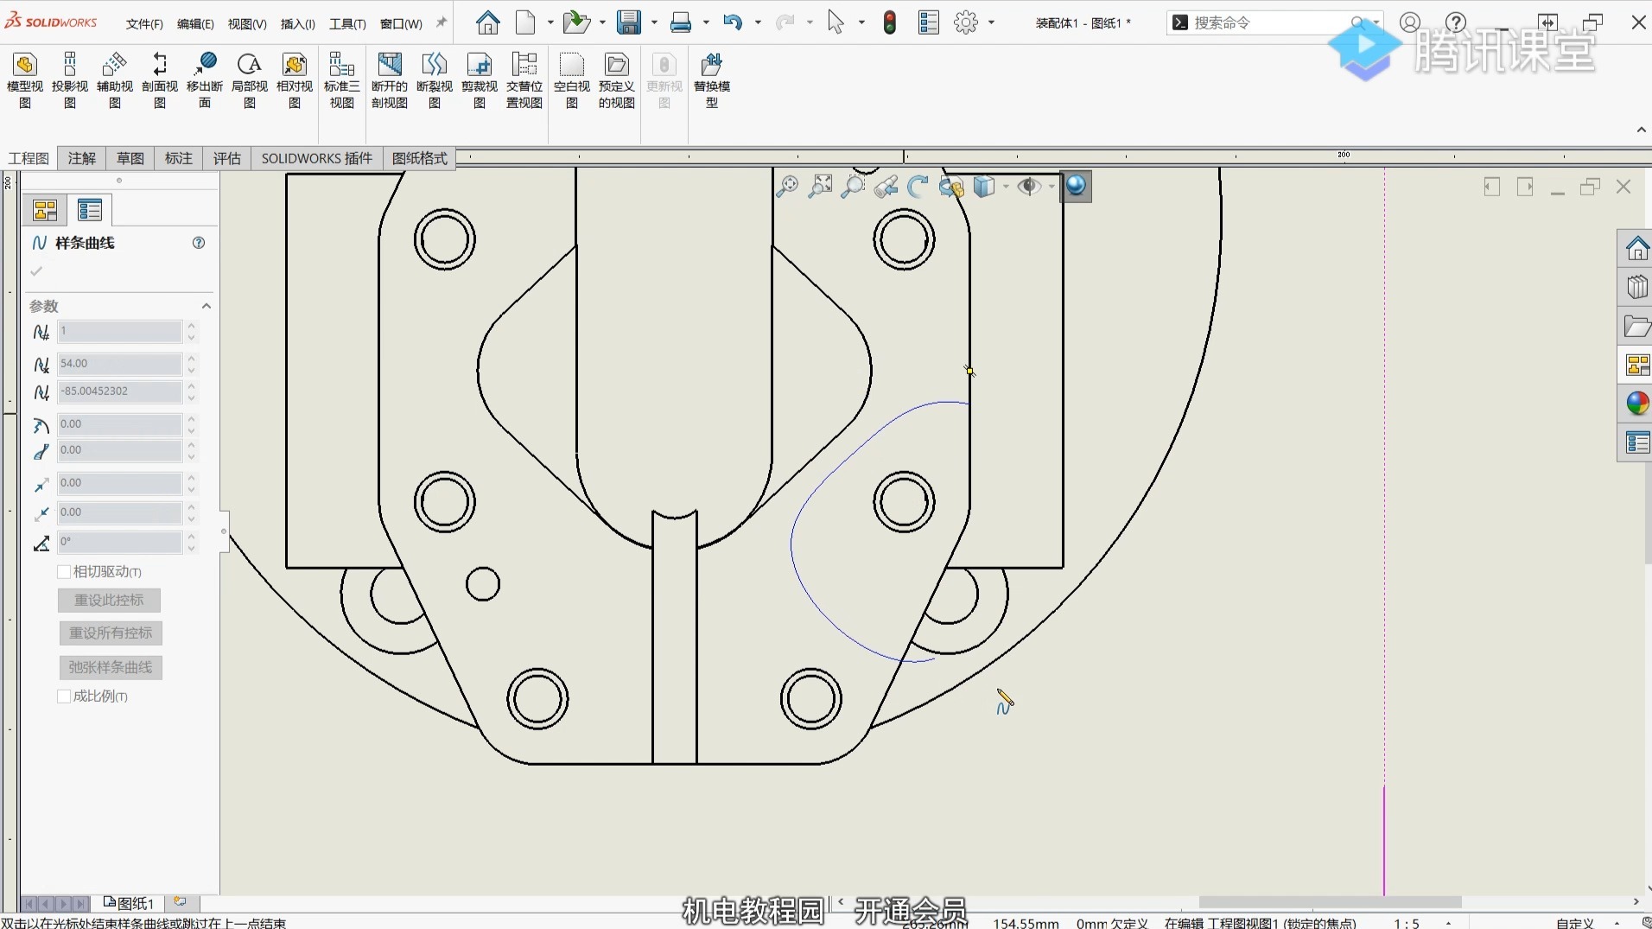Switch to the 注解 tab
Image resolution: width=1652 pixels, height=929 pixels.
click(81, 158)
